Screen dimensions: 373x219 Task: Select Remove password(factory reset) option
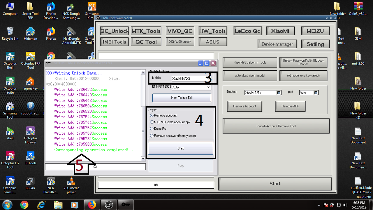pyautogui.click(x=173, y=136)
